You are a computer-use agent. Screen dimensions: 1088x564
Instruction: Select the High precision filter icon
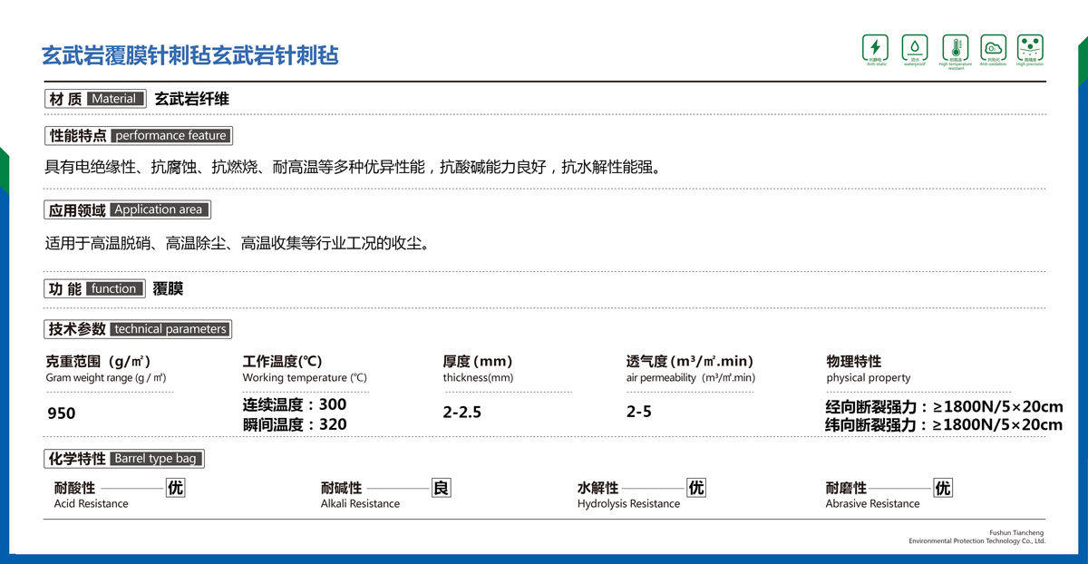tap(1030, 47)
